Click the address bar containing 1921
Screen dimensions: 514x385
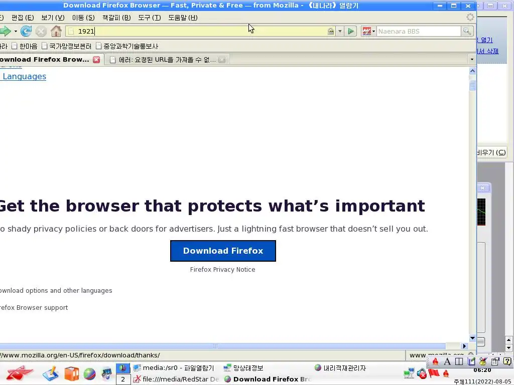(x=197, y=32)
